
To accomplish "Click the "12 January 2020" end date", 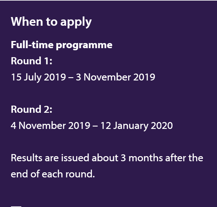I will pyautogui.click(x=136, y=126).
